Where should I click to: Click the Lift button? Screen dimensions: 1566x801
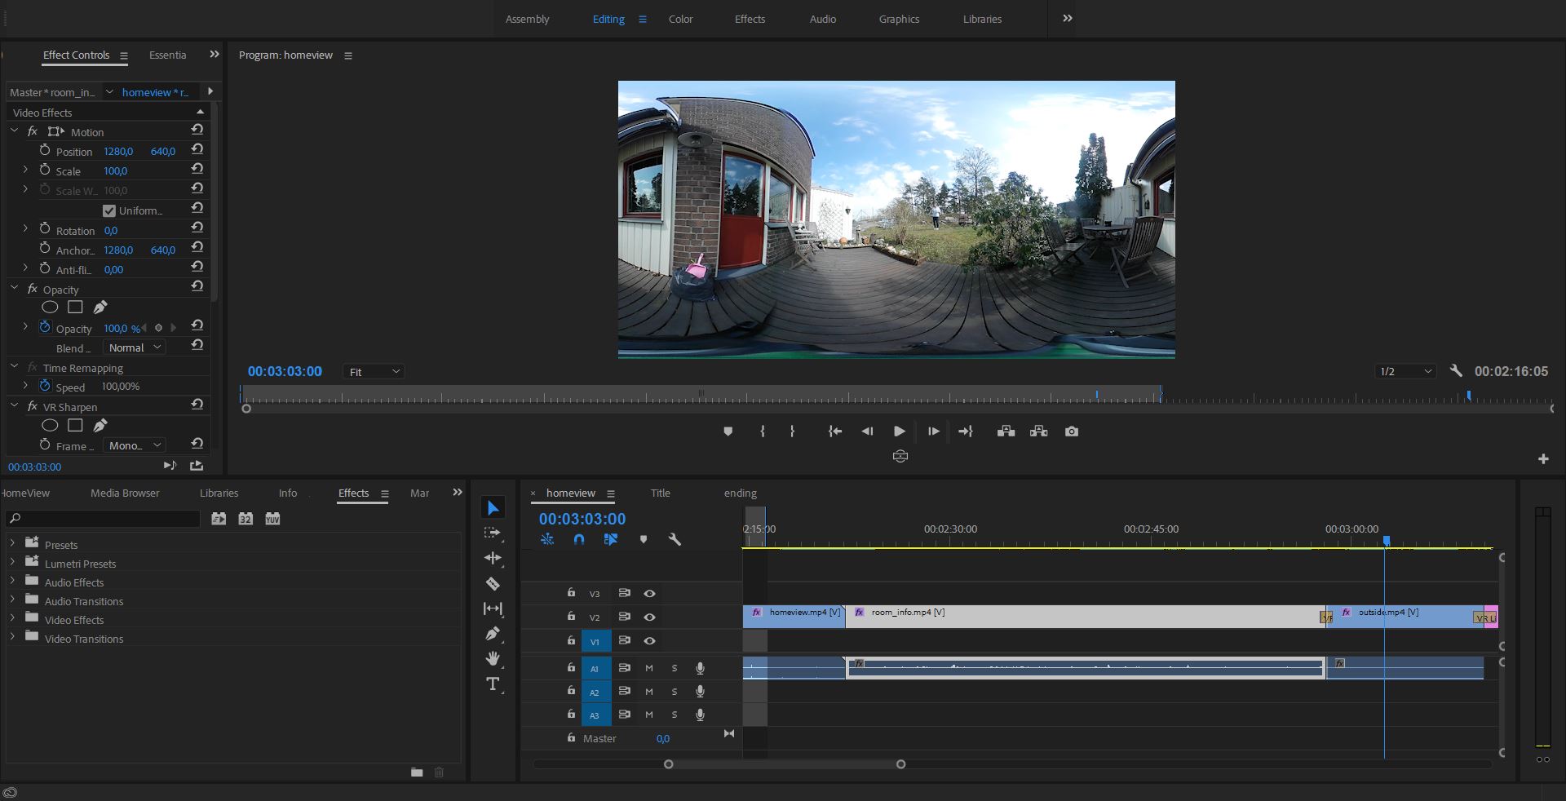(1006, 431)
